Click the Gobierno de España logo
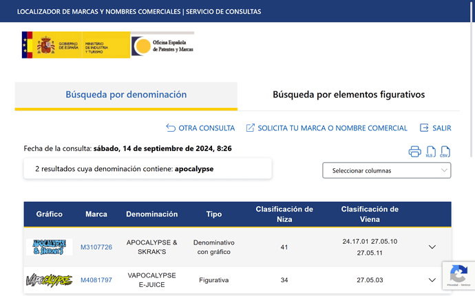 tap(76, 45)
